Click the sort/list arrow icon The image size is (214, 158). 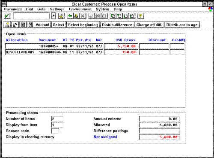(15, 24)
